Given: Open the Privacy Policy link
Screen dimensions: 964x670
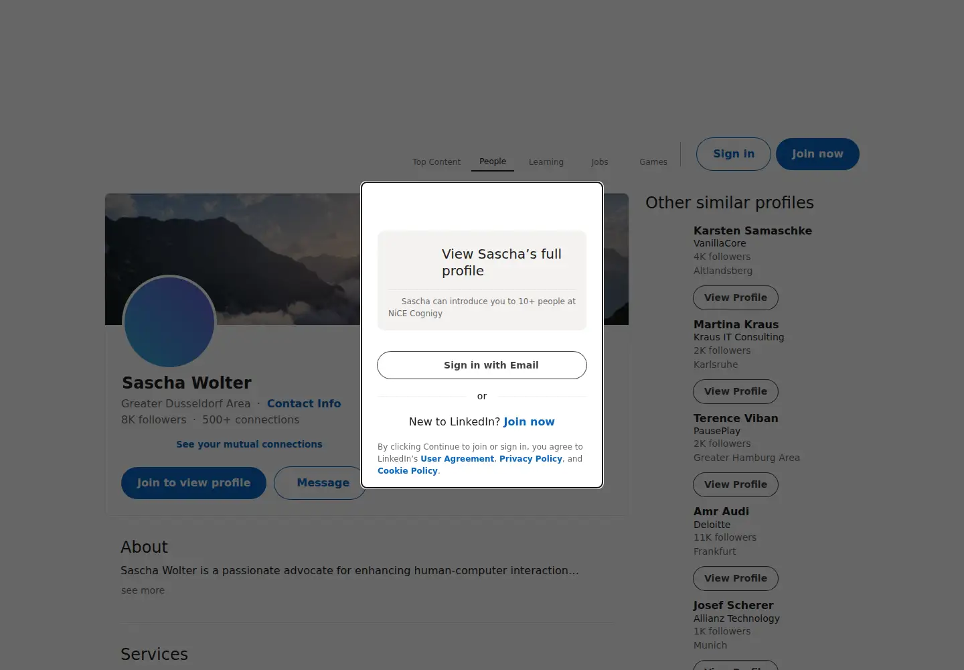Looking at the screenshot, I should pyautogui.click(x=531, y=459).
